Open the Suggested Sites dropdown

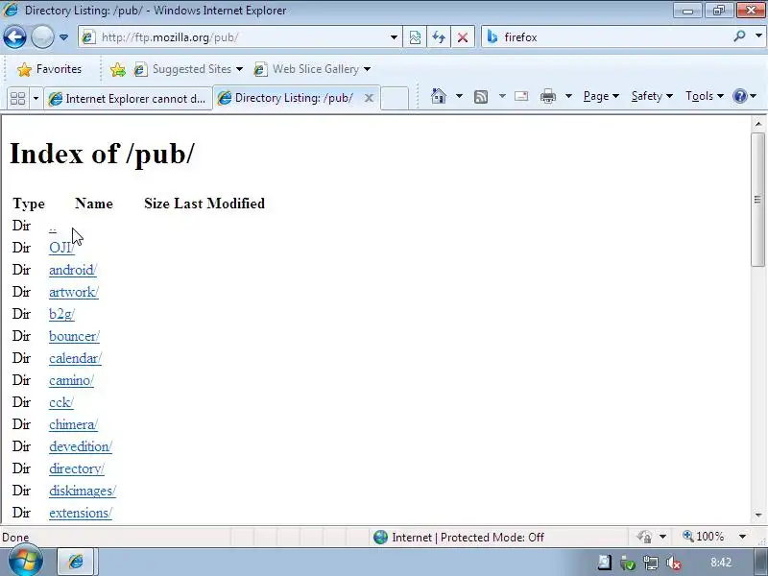189,69
